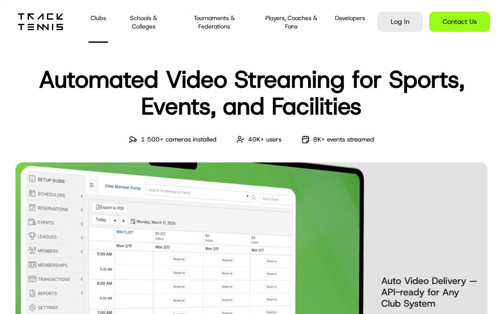Screen dimensions: 503x314
Task: Click the '40K+ users' text
Action: pyautogui.click(x=264, y=139)
